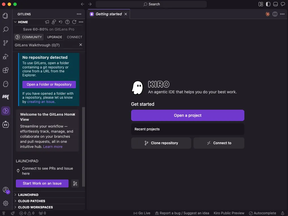
Task: Open the Run and Debug view
Action: [x=5, y=57]
